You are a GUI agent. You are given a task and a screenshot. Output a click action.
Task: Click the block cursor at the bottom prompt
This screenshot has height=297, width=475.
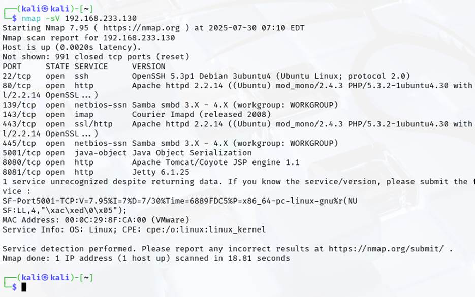24,287
